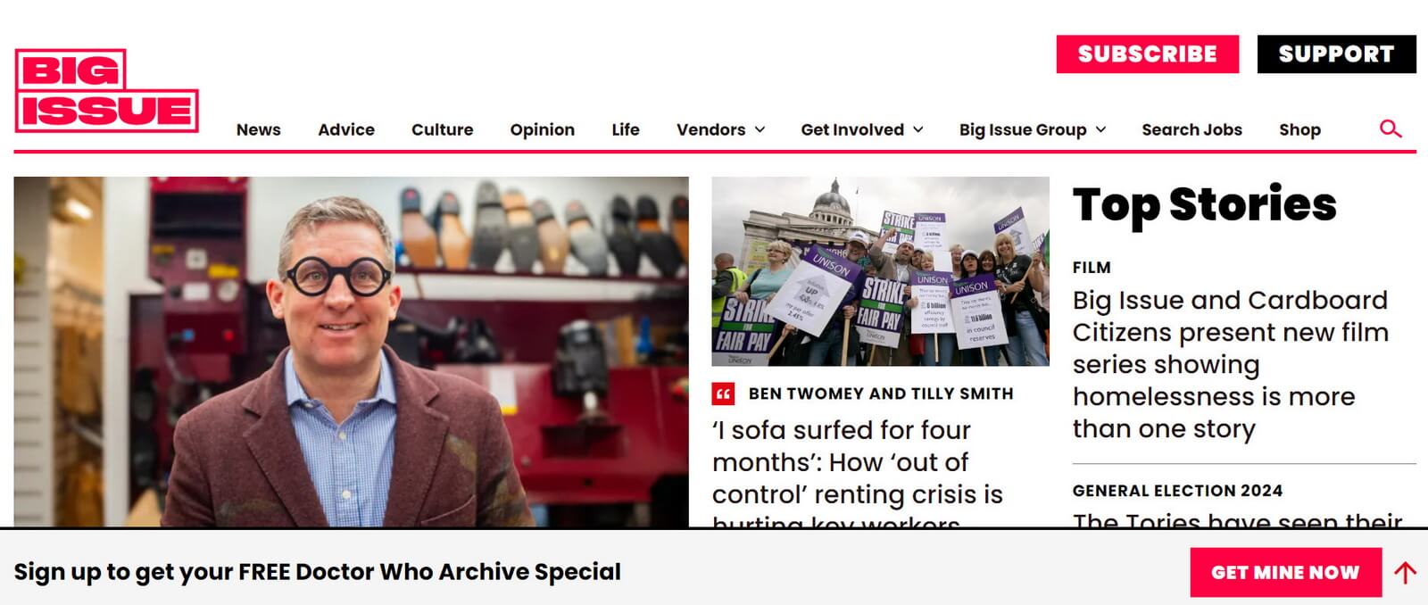Open the Search Jobs link
This screenshot has width=1428, height=605.
(x=1191, y=129)
